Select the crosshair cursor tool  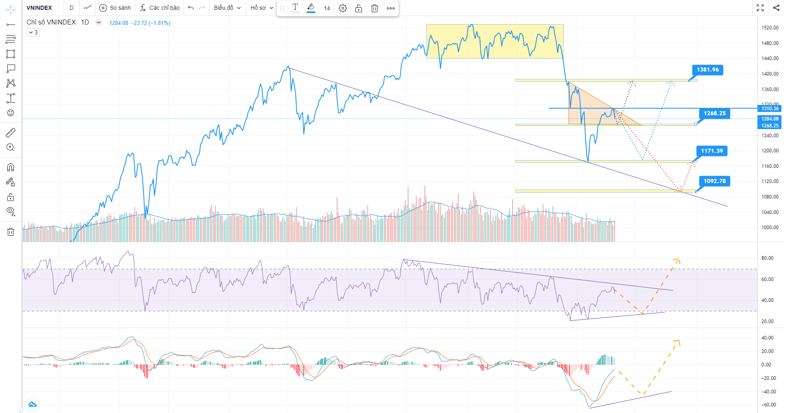point(11,9)
